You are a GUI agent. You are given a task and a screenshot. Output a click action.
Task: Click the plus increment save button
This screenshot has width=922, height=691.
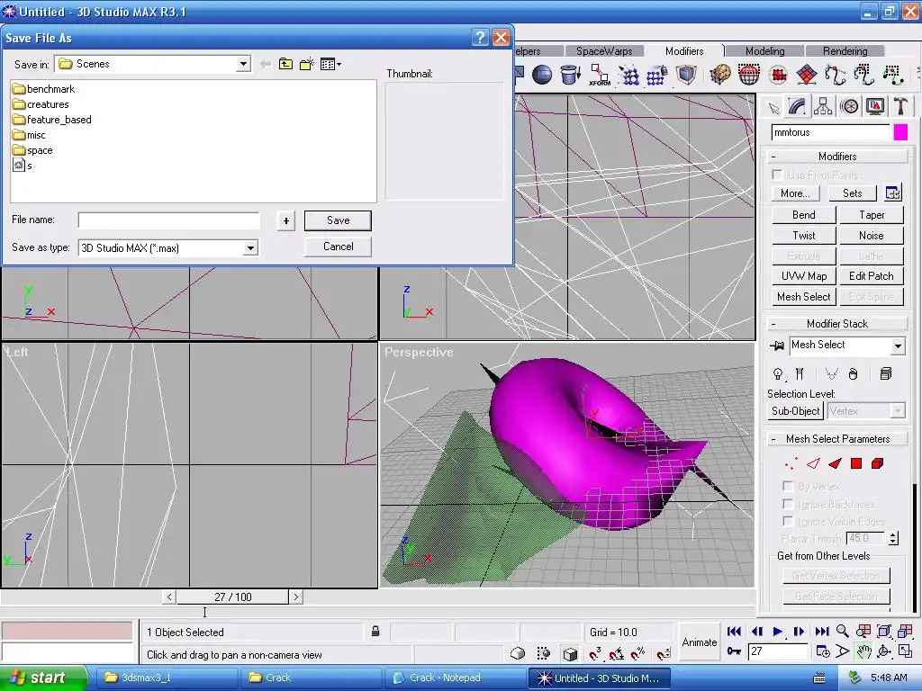285,221
